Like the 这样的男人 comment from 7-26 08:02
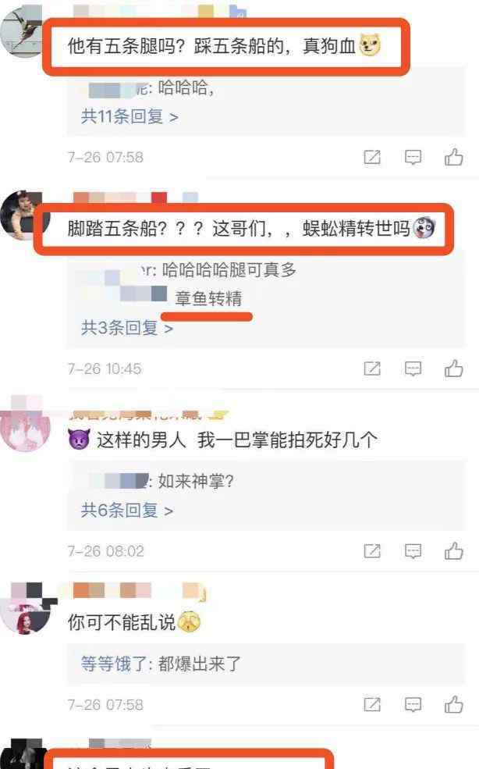The image size is (479, 769). (x=453, y=551)
